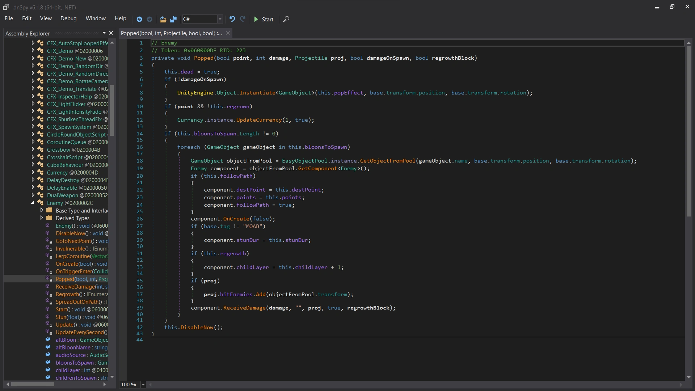Click the Open file folder icon
This screenshot has height=391, width=695.
pos(163,19)
